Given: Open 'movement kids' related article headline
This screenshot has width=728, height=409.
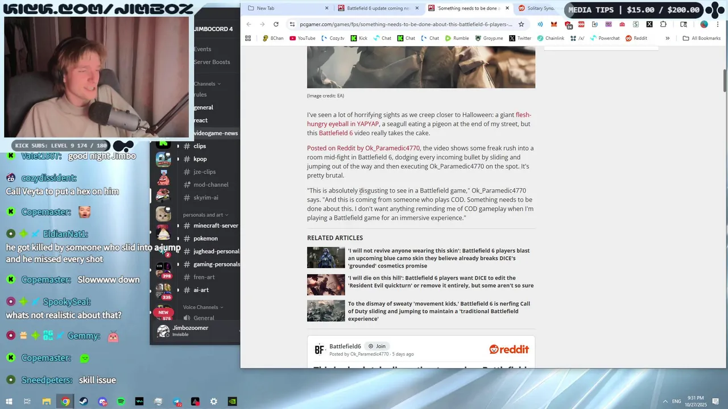Looking at the screenshot, I should tap(440, 311).
